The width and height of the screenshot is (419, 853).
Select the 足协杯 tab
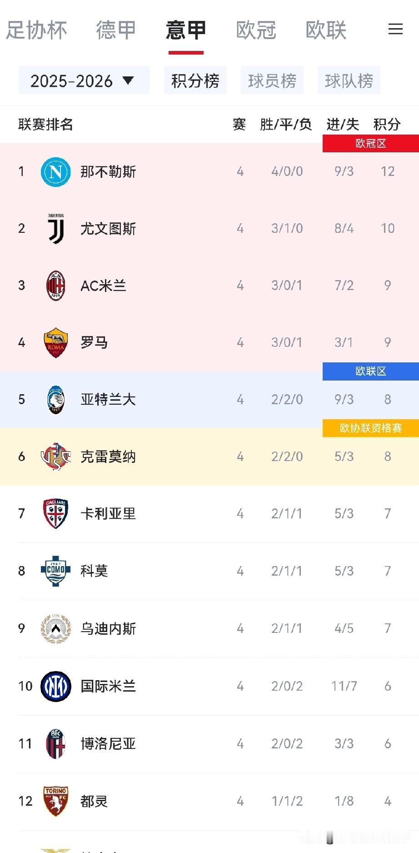[x=36, y=30]
